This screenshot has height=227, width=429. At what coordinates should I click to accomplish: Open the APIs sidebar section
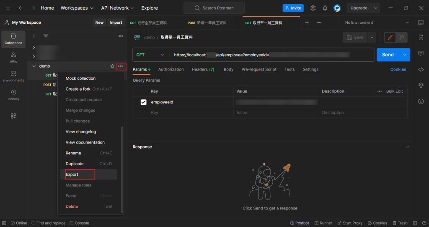pyautogui.click(x=13, y=58)
